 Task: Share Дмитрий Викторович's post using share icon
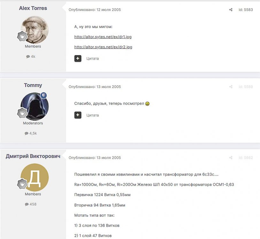[231, 158]
